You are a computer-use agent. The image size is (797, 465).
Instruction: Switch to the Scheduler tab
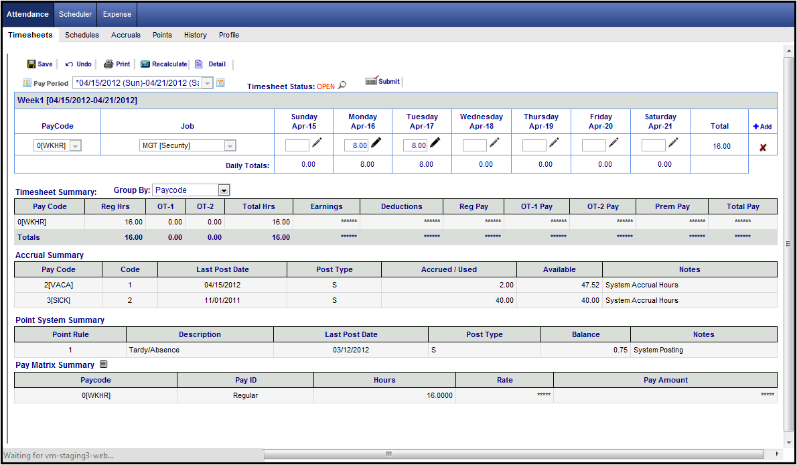pyautogui.click(x=75, y=14)
